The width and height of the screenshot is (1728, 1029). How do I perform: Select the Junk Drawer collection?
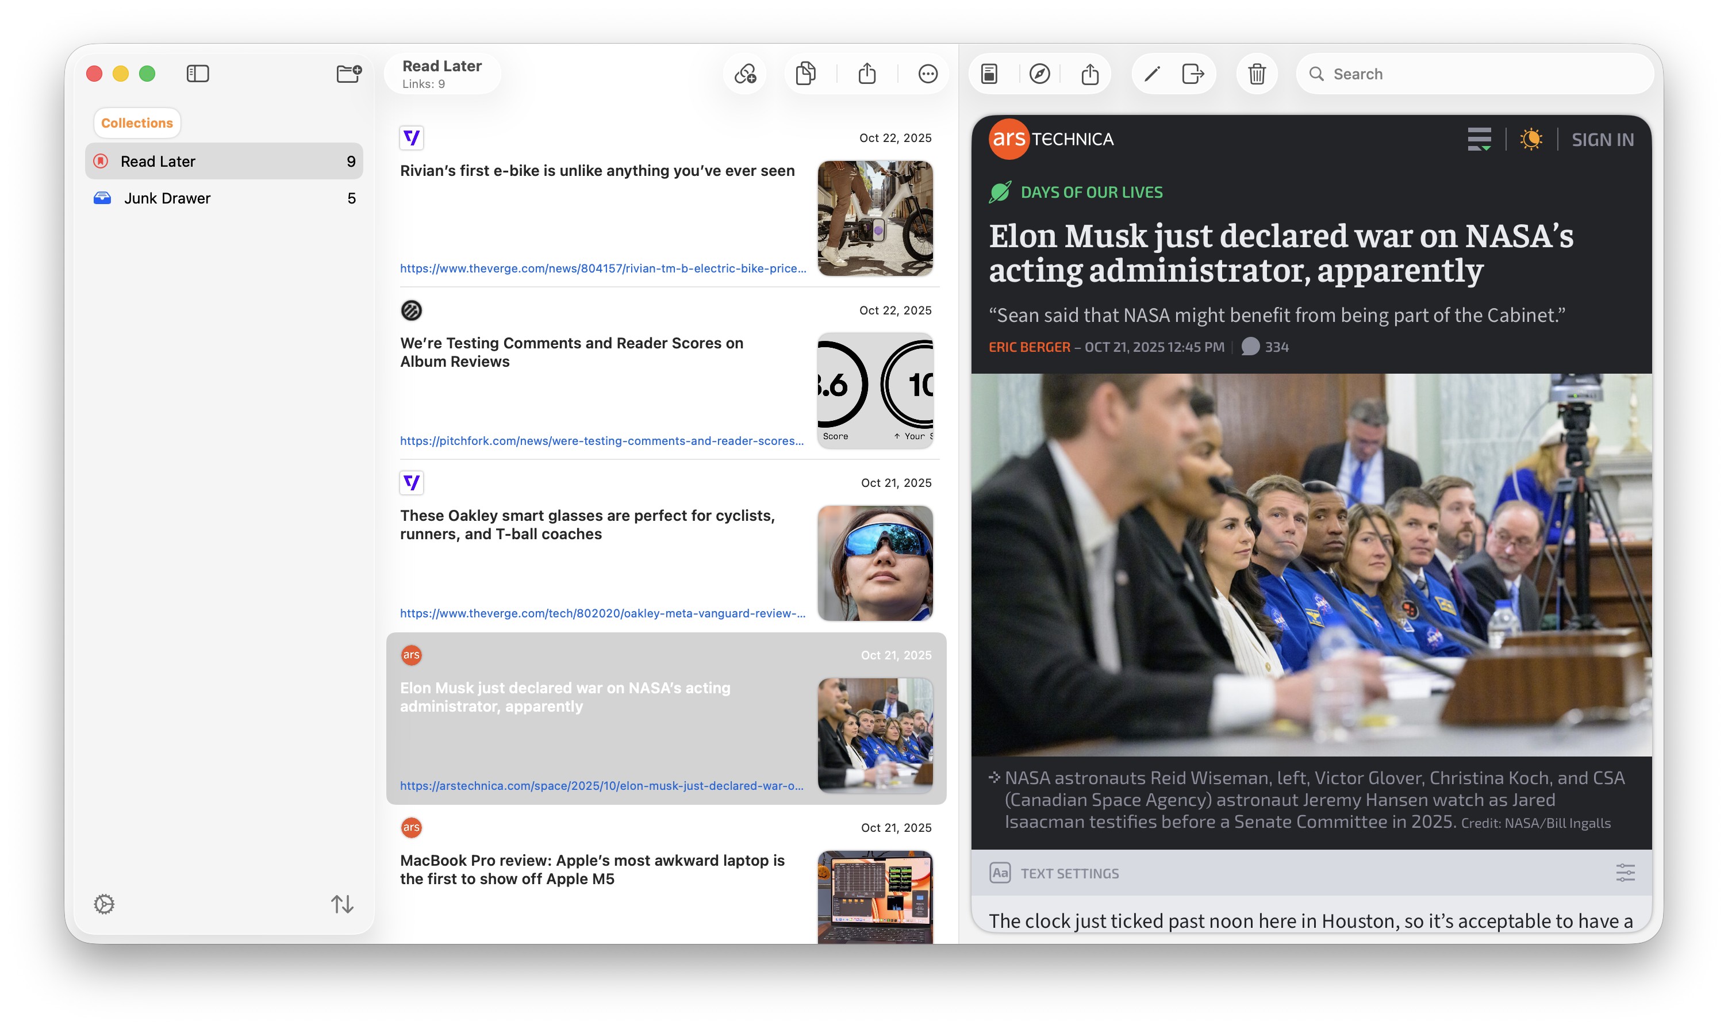click(167, 198)
